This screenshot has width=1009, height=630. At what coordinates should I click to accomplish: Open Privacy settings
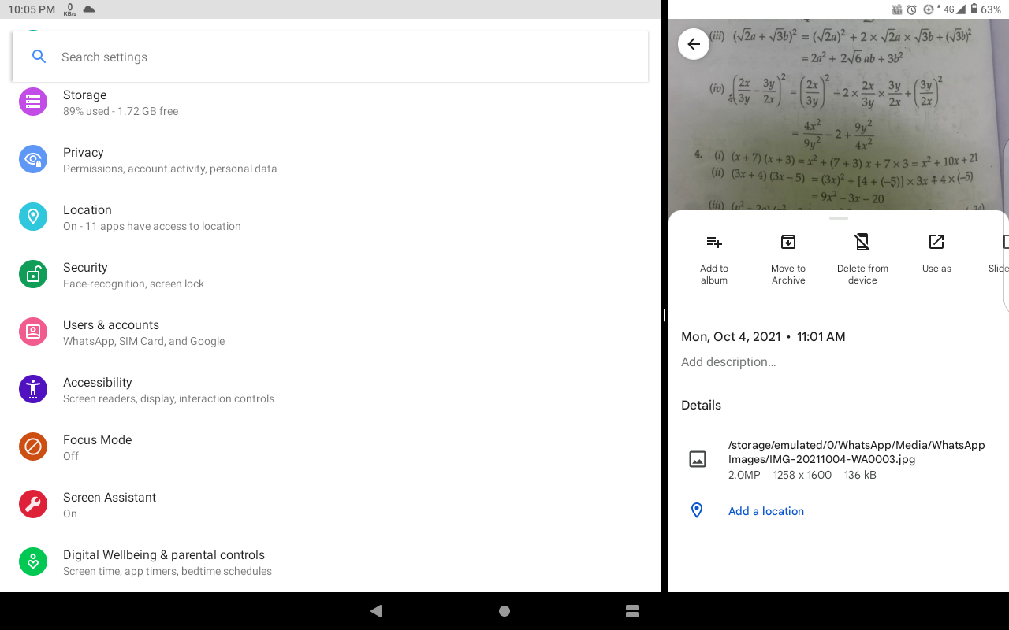[330, 160]
